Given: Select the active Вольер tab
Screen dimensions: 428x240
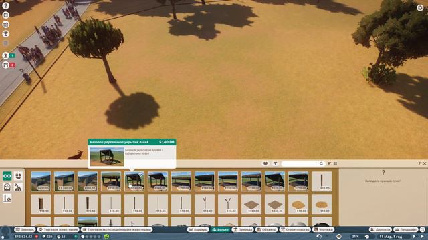Looking at the screenshot, I should point(221,229).
